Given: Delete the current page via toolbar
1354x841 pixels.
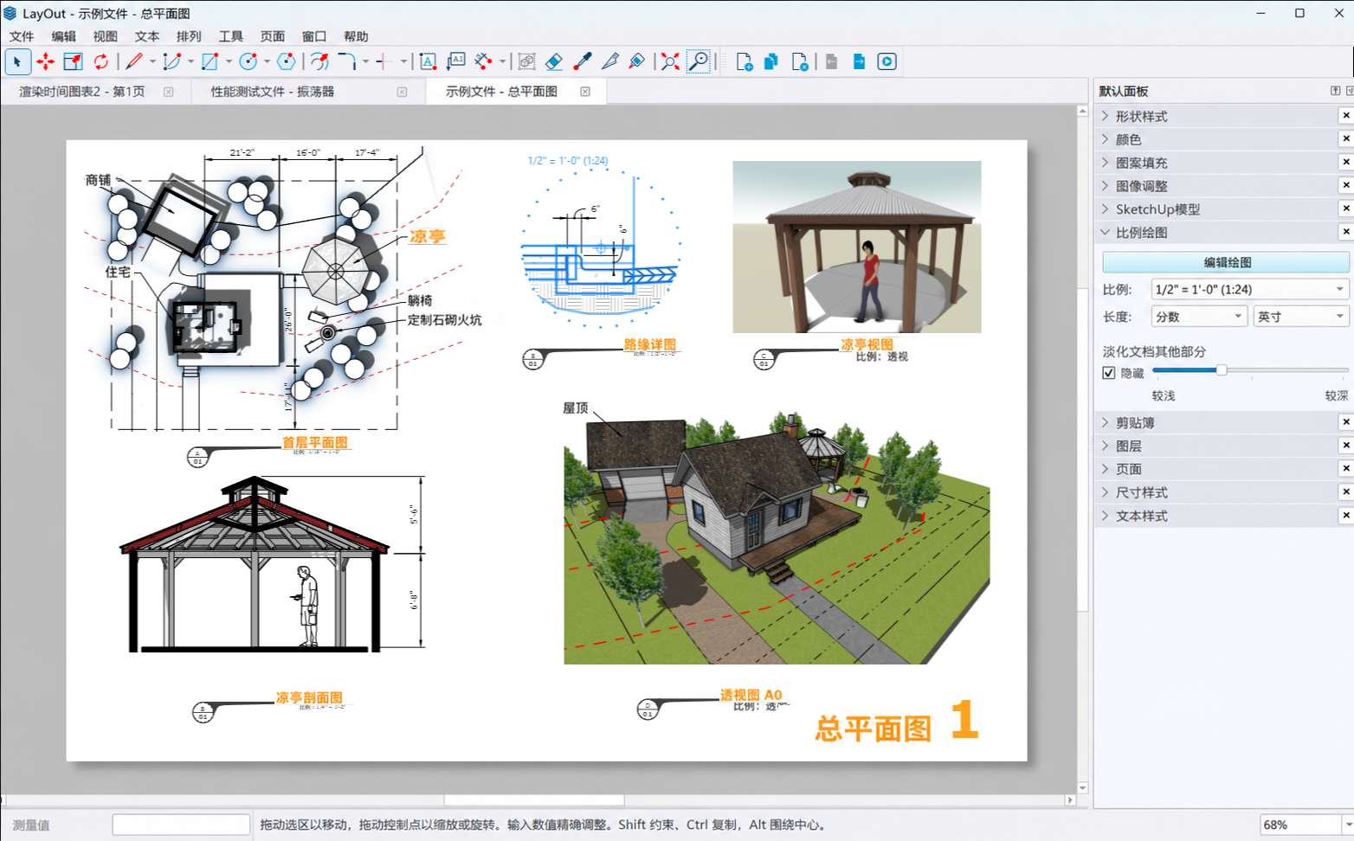Looking at the screenshot, I should pos(800,61).
